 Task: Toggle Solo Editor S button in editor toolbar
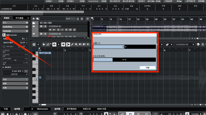tap(34, 44)
